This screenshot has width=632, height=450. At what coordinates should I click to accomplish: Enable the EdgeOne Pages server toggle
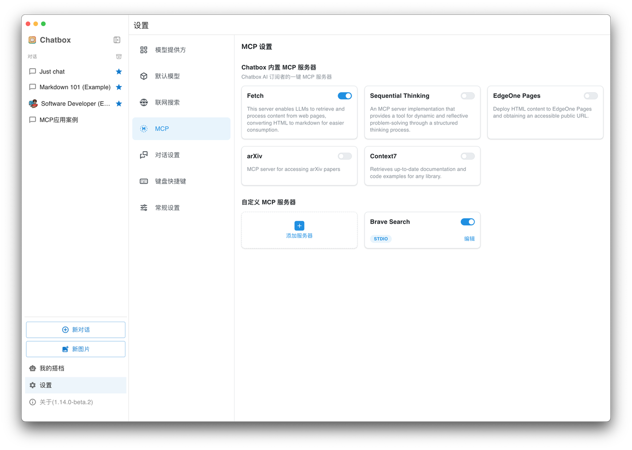click(x=591, y=96)
